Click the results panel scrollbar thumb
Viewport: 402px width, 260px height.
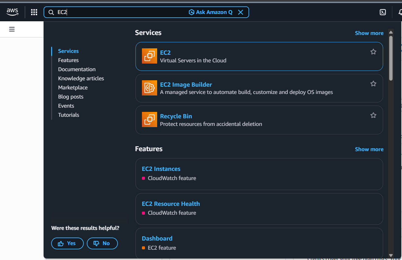(391, 58)
